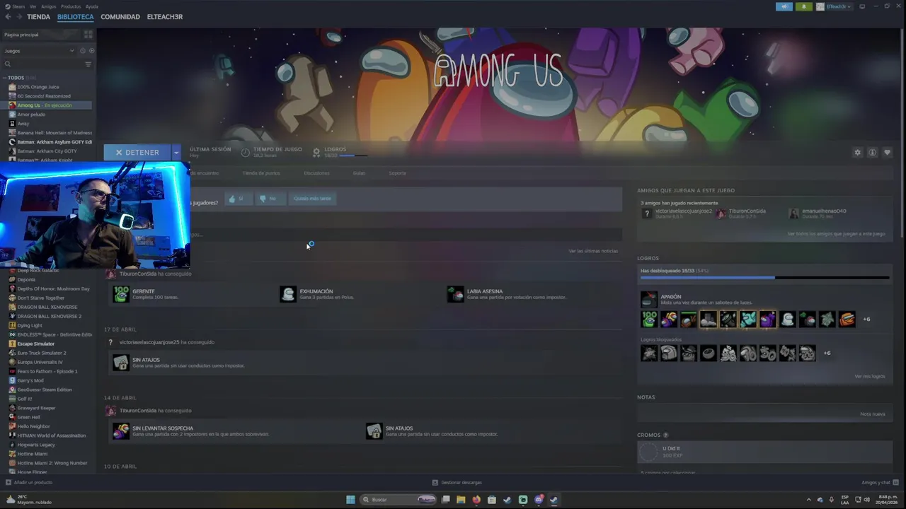906x509 pixels.
Task: Click the achievements progress bar
Action: coord(764,278)
